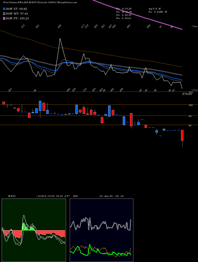This screenshot has height=262, width=198.
Task: Click the 'Avg V: 0 M' volume text
Action: pos(154,8)
